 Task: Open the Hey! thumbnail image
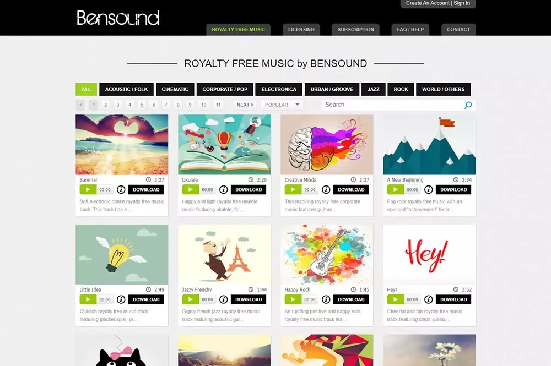click(429, 254)
